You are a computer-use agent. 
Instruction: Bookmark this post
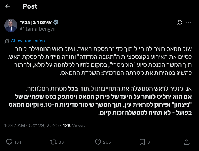142,142
